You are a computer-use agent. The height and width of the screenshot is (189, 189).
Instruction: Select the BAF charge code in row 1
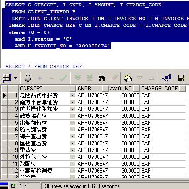pyautogui.click(x=163, y=95)
